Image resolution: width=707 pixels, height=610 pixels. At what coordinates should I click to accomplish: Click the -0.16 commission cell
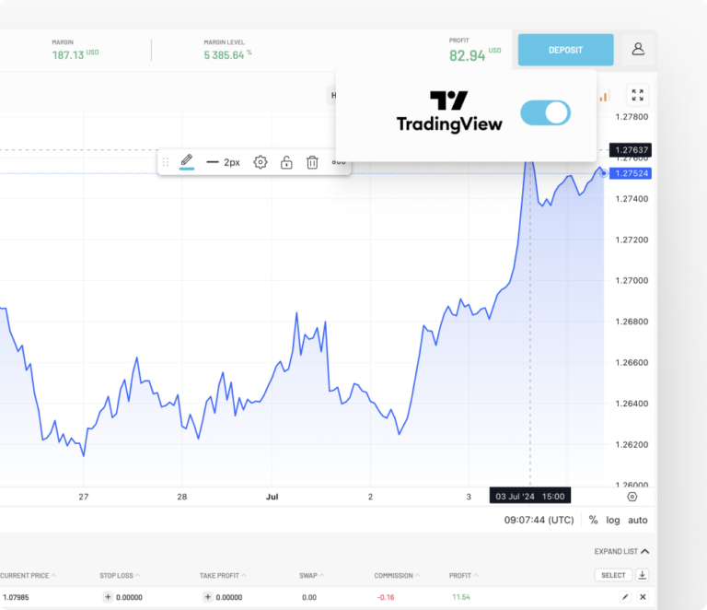[x=386, y=597]
